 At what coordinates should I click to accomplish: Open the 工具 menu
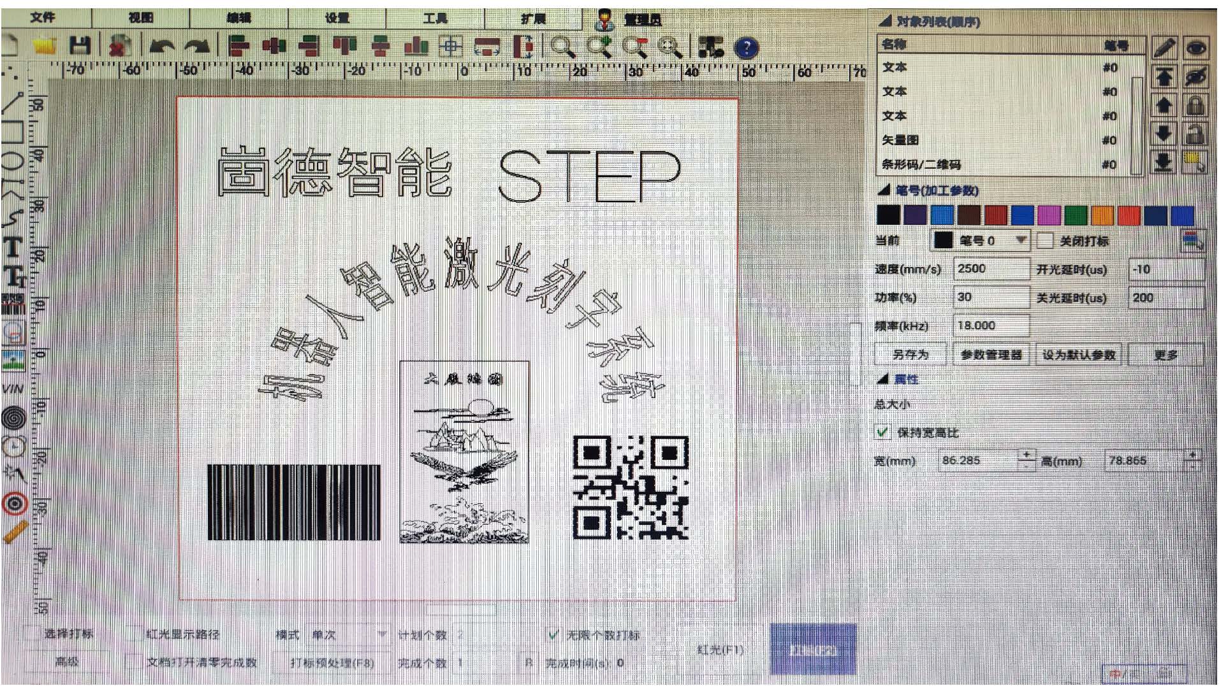pyautogui.click(x=435, y=18)
